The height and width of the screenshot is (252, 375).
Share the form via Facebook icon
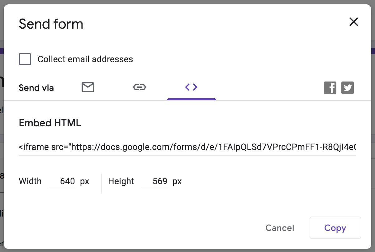click(330, 88)
